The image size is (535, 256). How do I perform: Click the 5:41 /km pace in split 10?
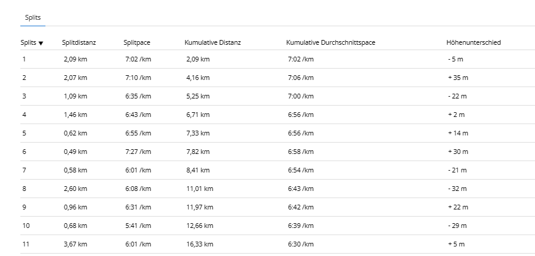pos(138,226)
